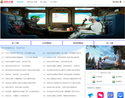Open article 绝地求生：挑战自我

[x=17, y=74]
